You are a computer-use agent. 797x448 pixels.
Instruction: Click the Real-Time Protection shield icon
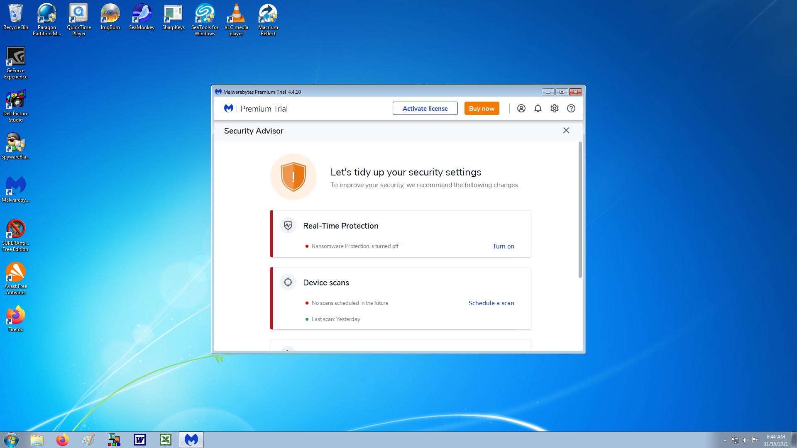(x=288, y=225)
